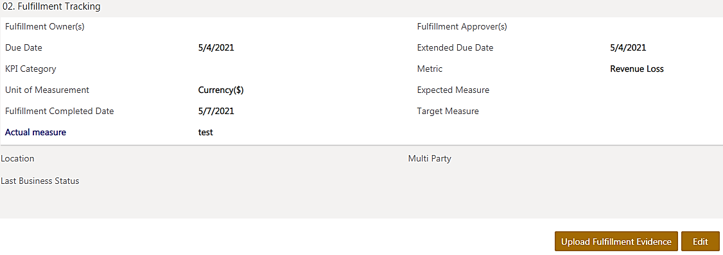Click the Fulfillment Approver(s) label

[462, 27]
